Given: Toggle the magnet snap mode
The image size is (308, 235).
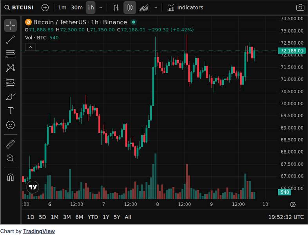Looking at the screenshot, I should click(x=11, y=177).
